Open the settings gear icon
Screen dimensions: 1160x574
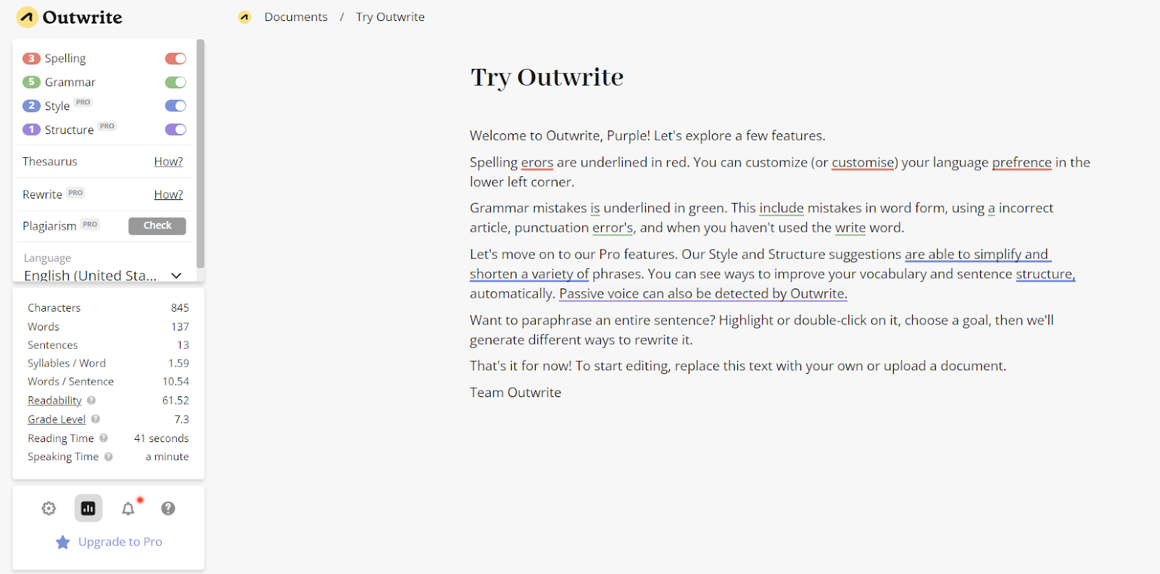tap(49, 509)
